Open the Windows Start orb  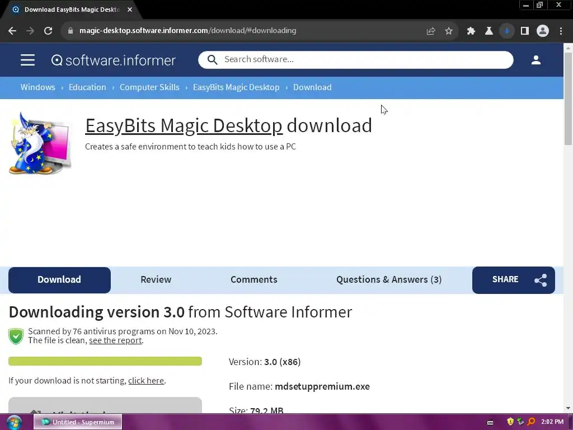tap(14, 422)
